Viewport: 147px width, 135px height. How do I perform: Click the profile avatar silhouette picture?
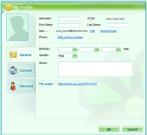pos(17,27)
